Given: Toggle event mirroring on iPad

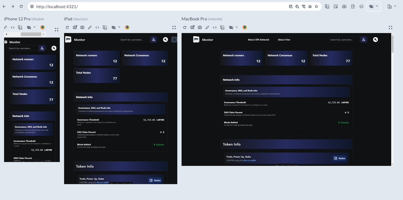Looking at the screenshot, I should (90, 27).
